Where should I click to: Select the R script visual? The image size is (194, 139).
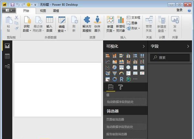coord(121,79)
